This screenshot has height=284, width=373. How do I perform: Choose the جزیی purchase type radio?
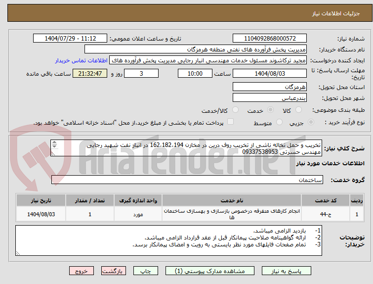coord(311,122)
